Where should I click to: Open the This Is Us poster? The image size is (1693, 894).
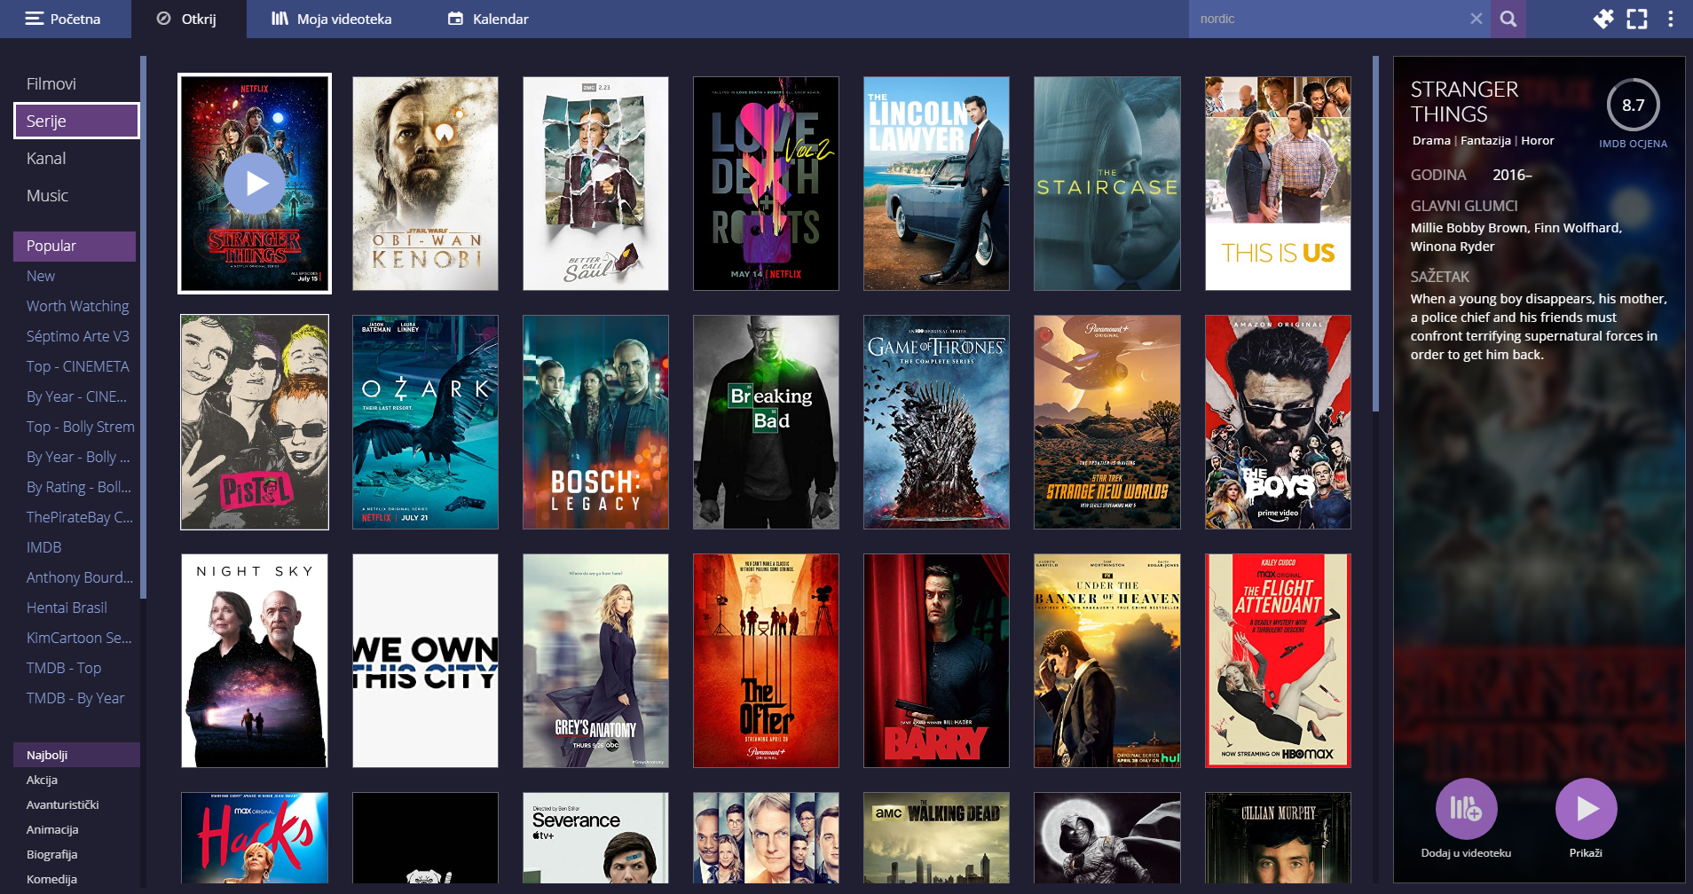click(x=1278, y=184)
